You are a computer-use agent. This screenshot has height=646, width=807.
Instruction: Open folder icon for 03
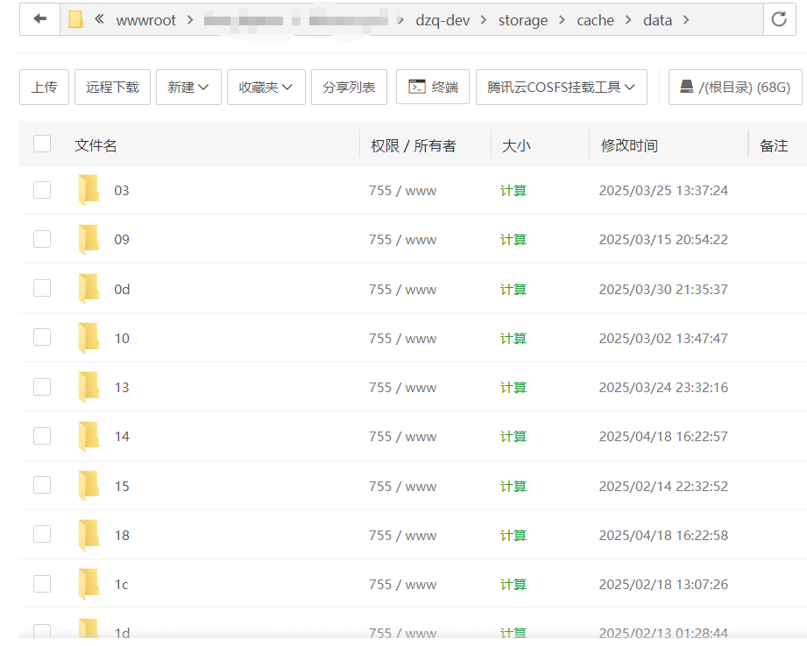tap(88, 190)
